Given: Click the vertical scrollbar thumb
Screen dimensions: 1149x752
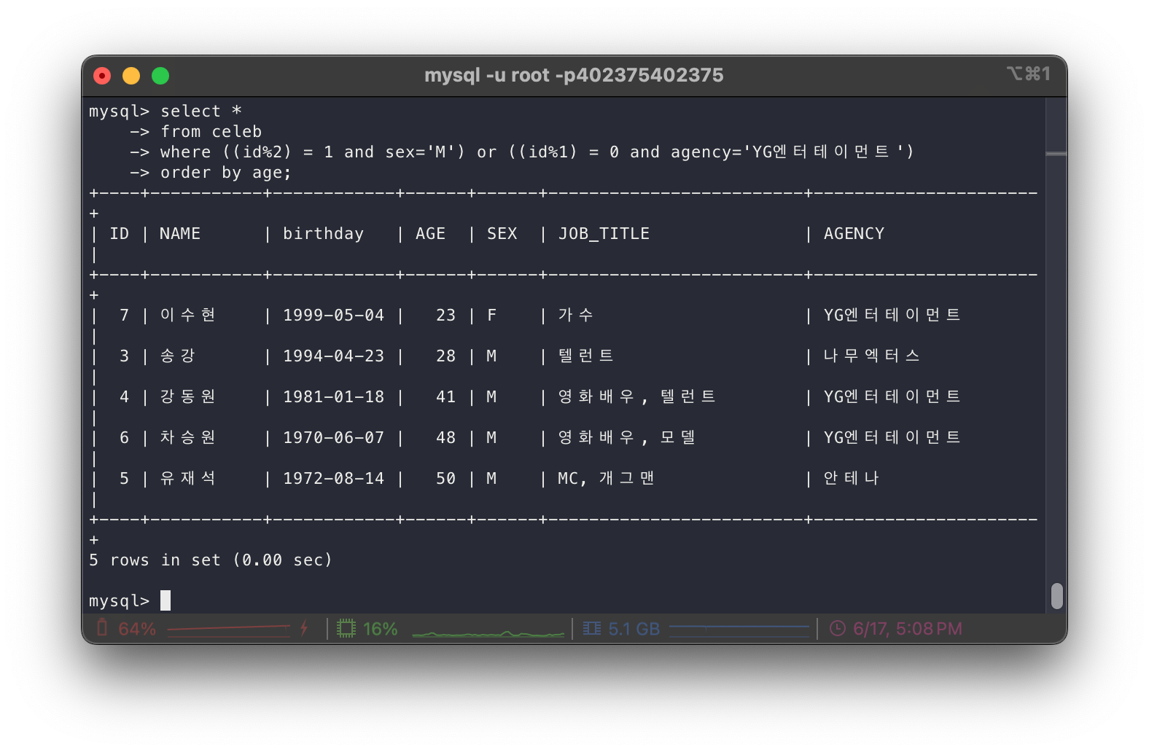Looking at the screenshot, I should (1057, 595).
